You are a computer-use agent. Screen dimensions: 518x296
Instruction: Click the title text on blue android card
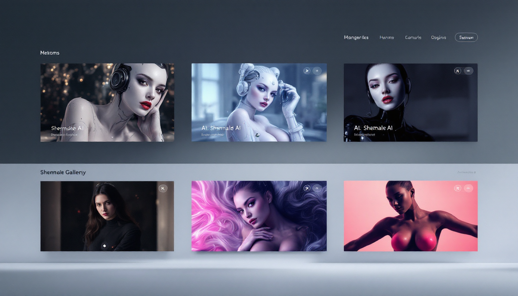coord(221,128)
